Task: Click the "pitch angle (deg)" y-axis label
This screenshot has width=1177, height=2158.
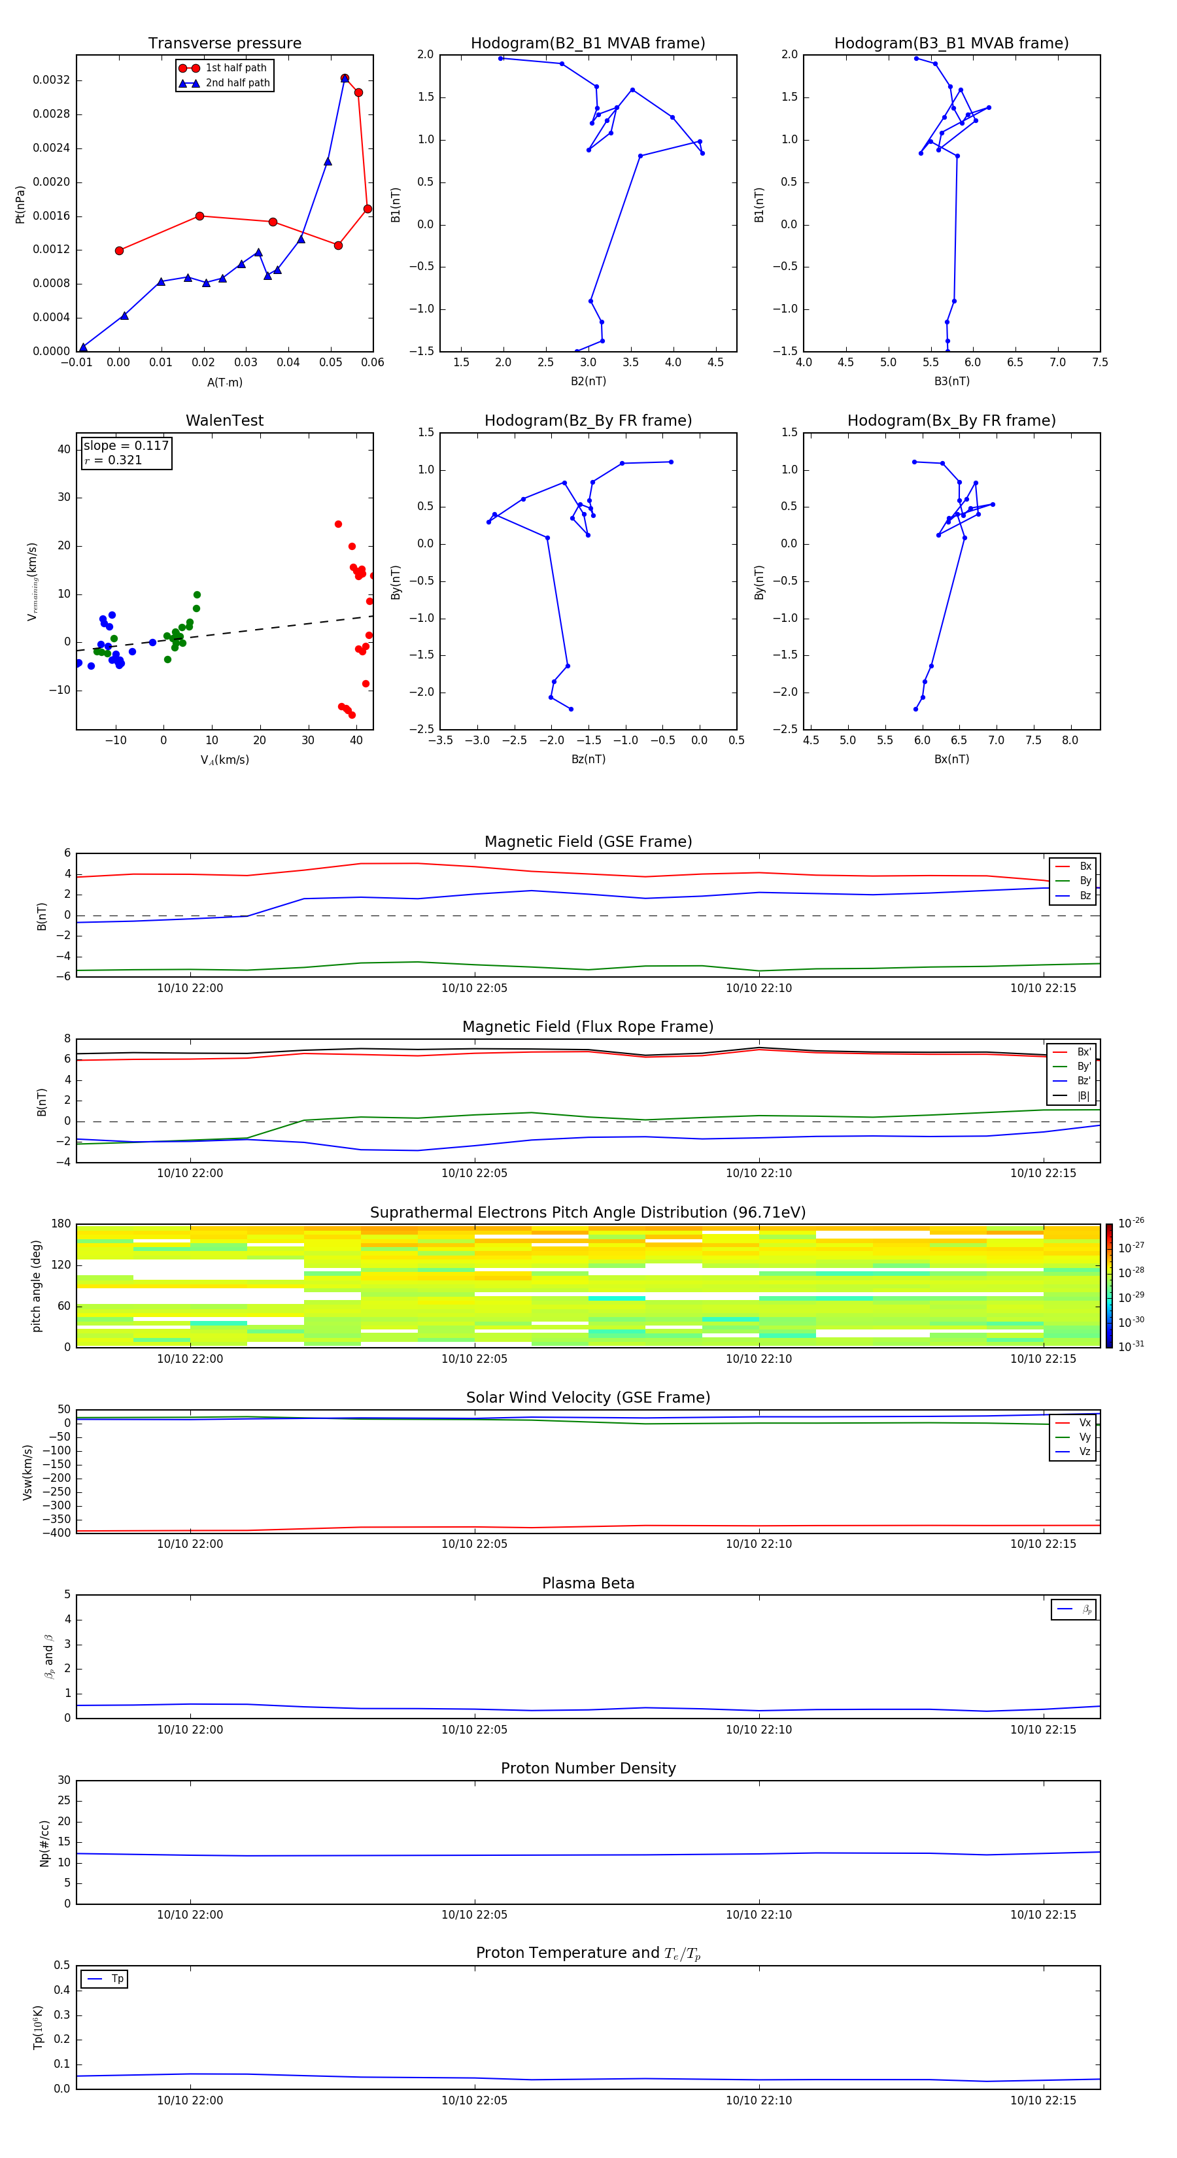Action: pos(36,1286)
